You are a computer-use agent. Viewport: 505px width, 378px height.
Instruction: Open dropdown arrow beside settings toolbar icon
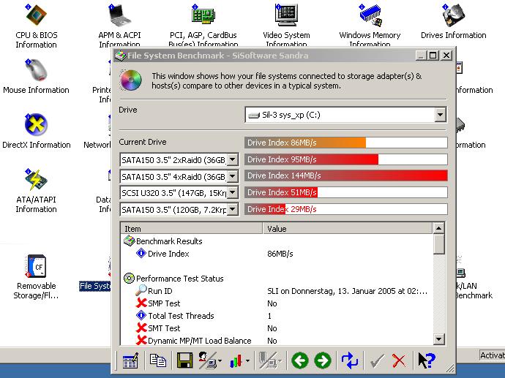220,361
